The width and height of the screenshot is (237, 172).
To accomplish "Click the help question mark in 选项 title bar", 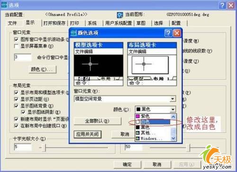I will pos(222,5).
